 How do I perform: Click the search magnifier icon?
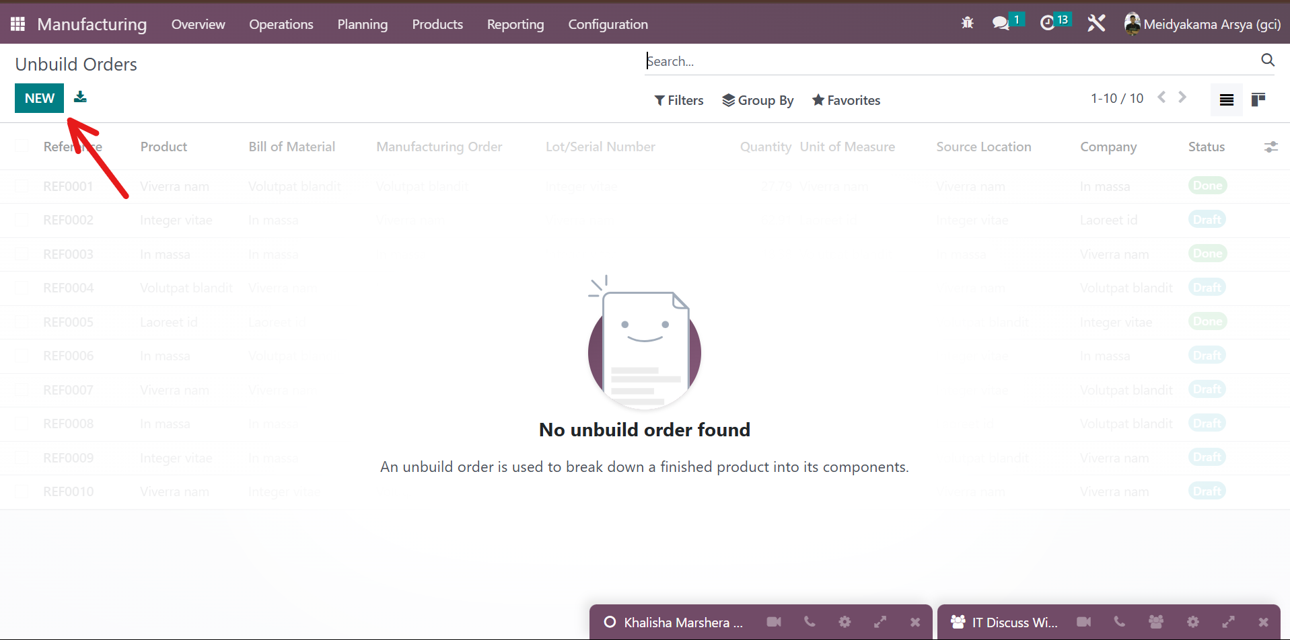(1267, 61)
